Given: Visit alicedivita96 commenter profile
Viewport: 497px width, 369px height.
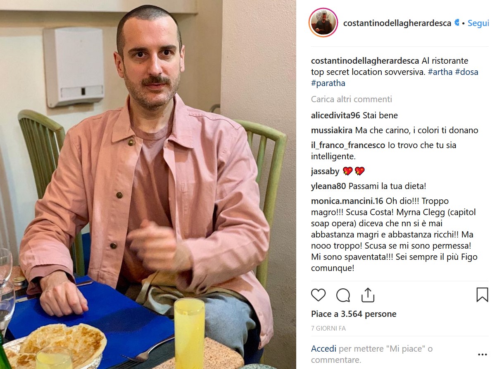Looking at the screenshot, I should click(x=335, y=115).
